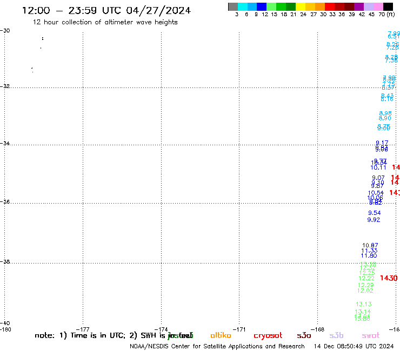Click the blue '9.92' wave height value
The width and height of the screenshot is (400, 351).
click(x=374, y=220)
